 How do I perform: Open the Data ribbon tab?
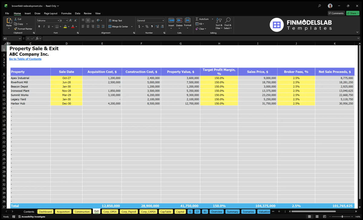tap(78, 13)
